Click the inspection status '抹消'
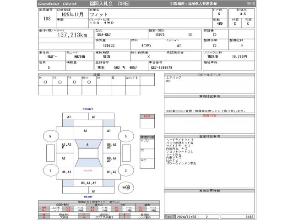Screen dimensions: 293x220 [x=107, y=56]
